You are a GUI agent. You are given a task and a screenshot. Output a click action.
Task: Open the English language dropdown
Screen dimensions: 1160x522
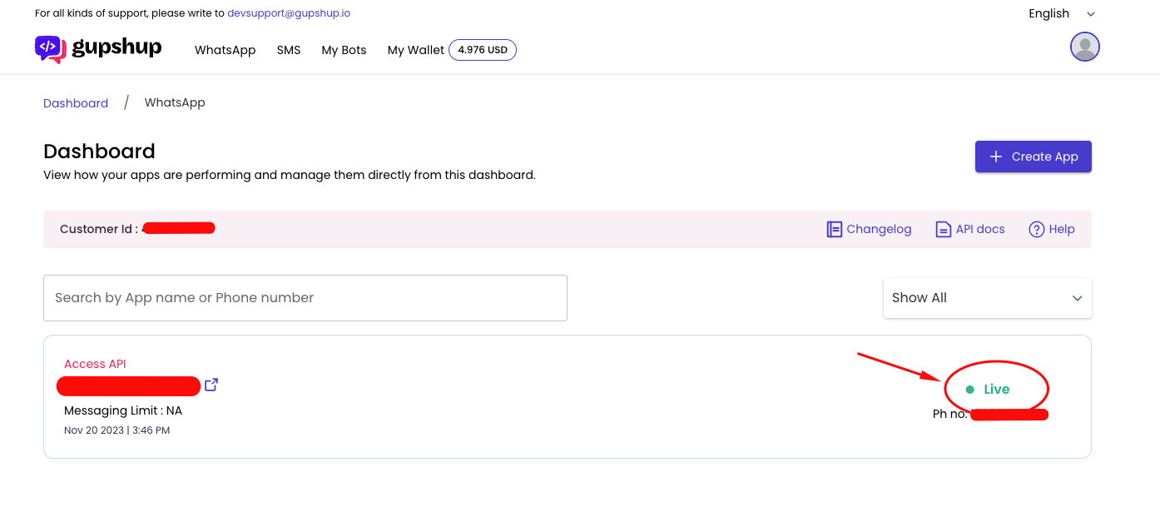pos(1062,13)
